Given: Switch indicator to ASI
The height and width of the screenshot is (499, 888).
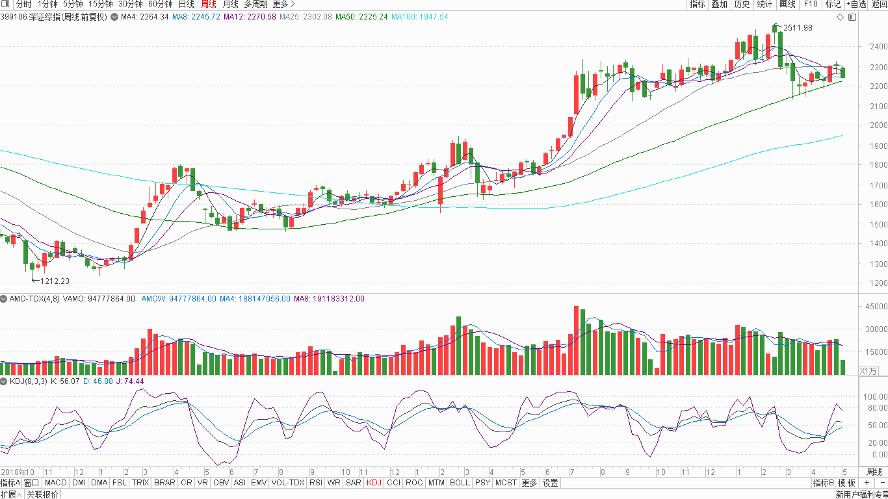Looking at the screenshot, I should click(240, 483).
